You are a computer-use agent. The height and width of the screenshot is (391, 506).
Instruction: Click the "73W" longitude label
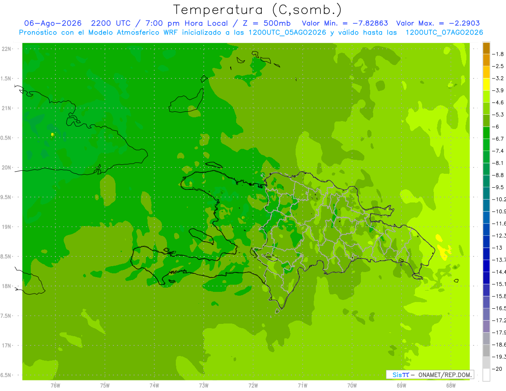(x=204, y=385)
